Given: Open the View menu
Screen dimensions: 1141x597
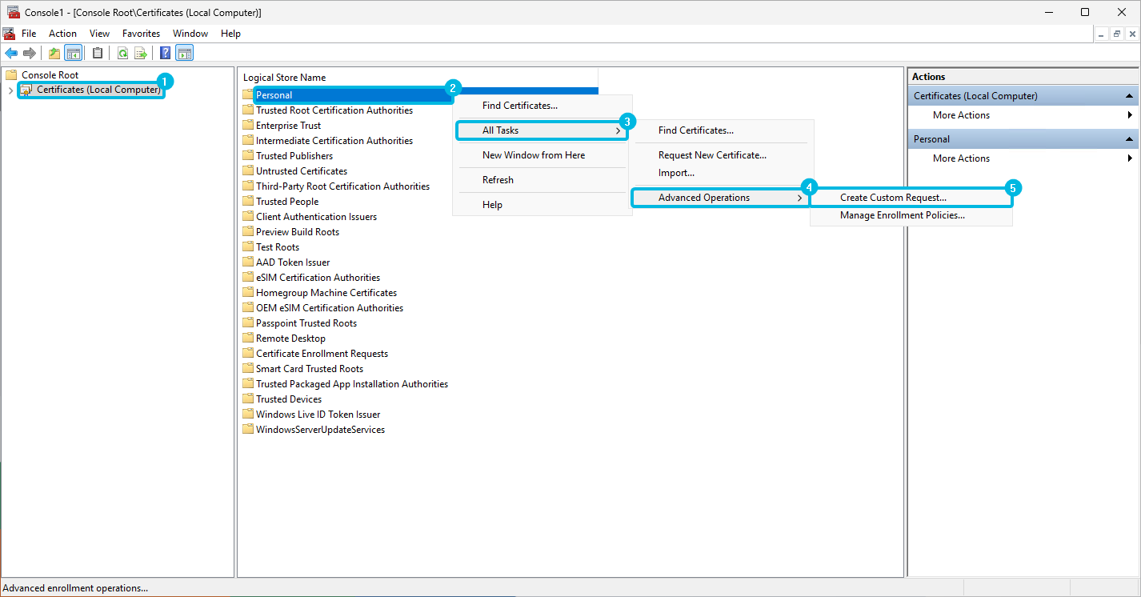Looking at the screenshot, I should [100, 34].
